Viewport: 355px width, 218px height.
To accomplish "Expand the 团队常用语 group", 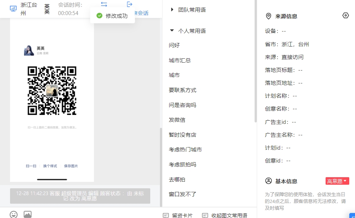I will [x=172, y=10].
